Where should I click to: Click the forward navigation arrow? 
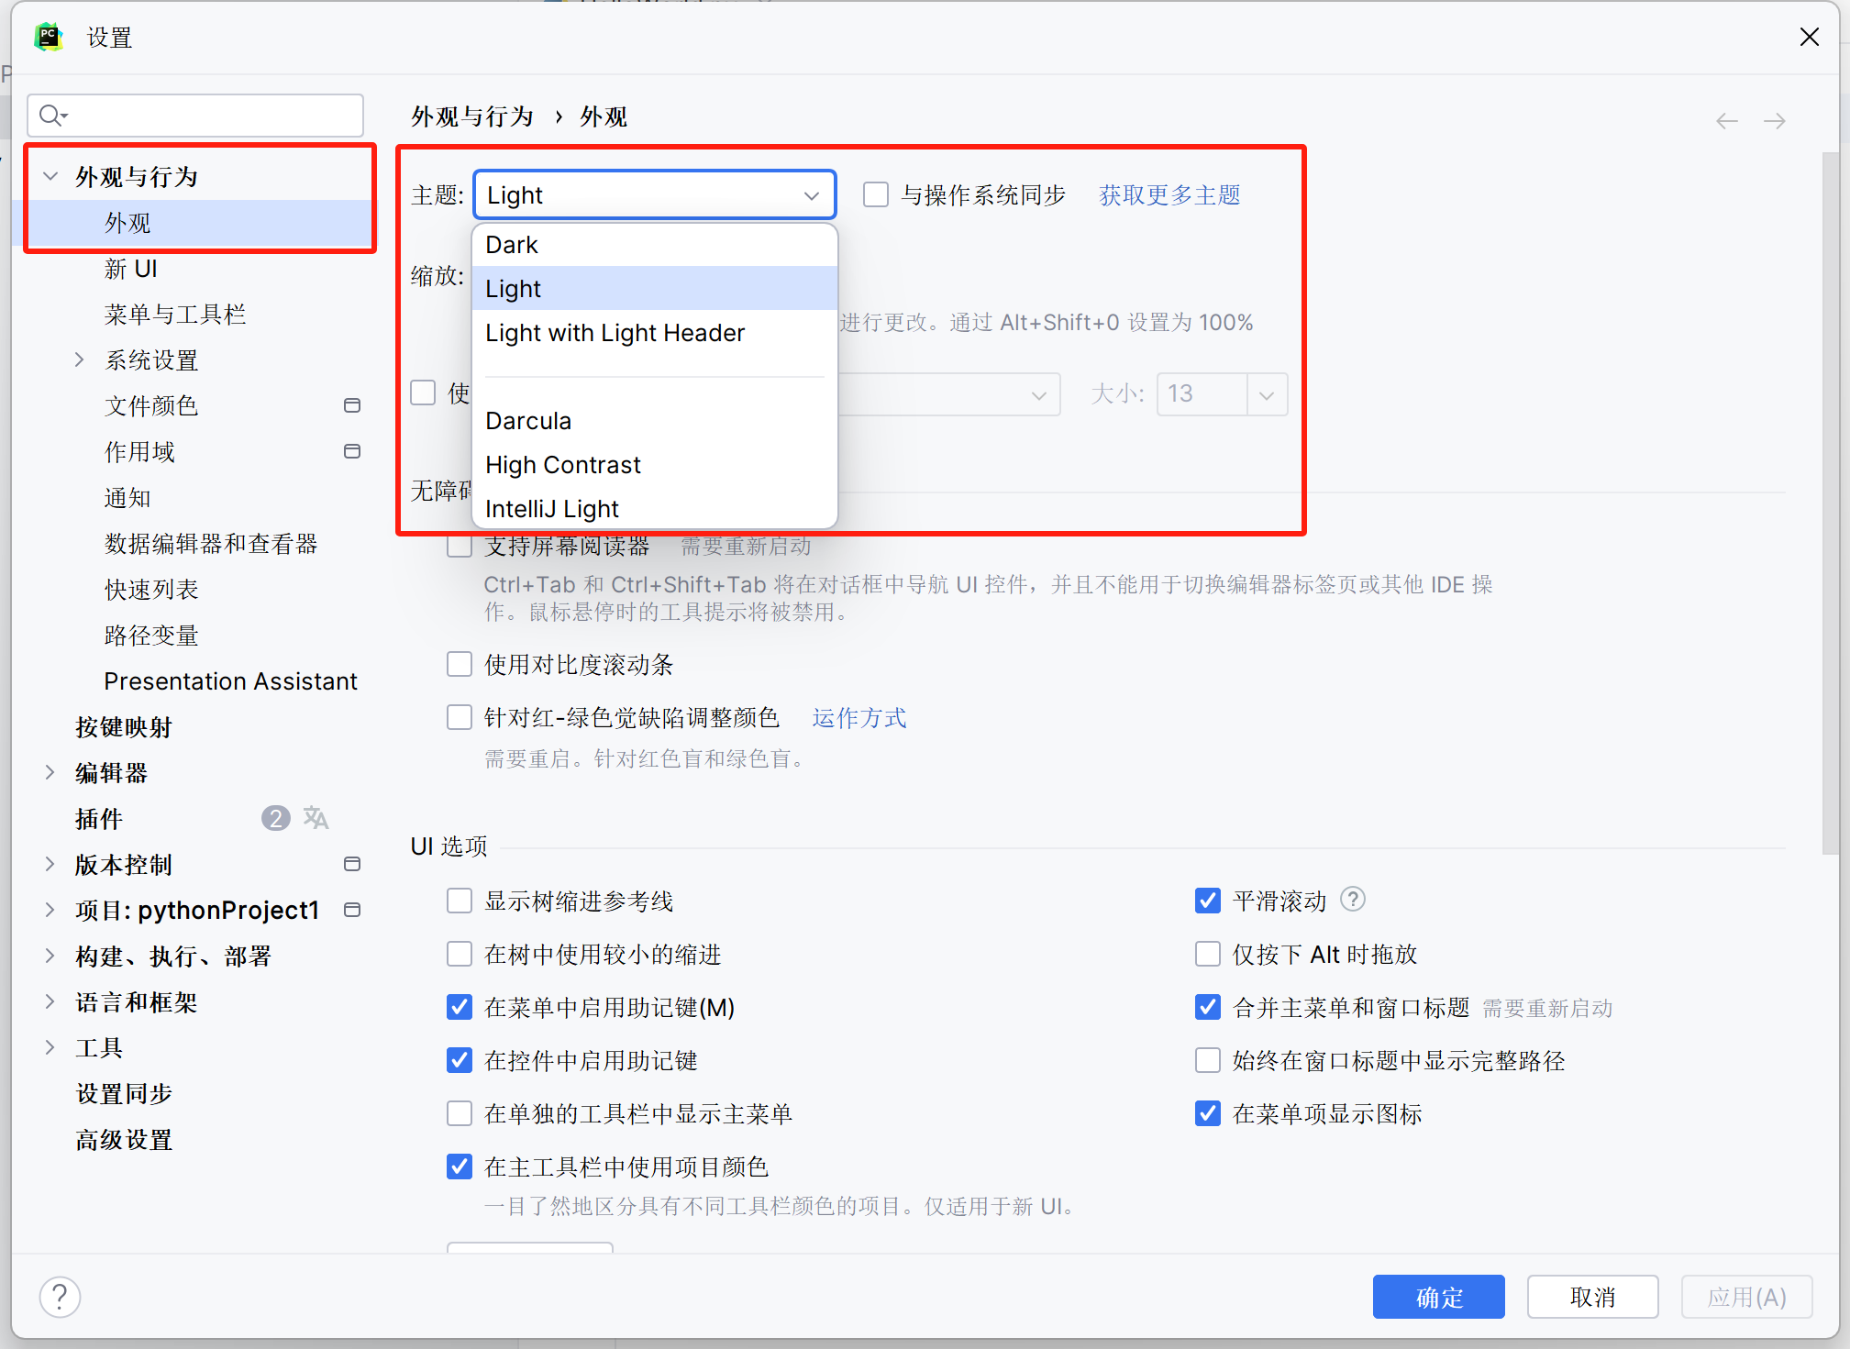[1774, 121]
